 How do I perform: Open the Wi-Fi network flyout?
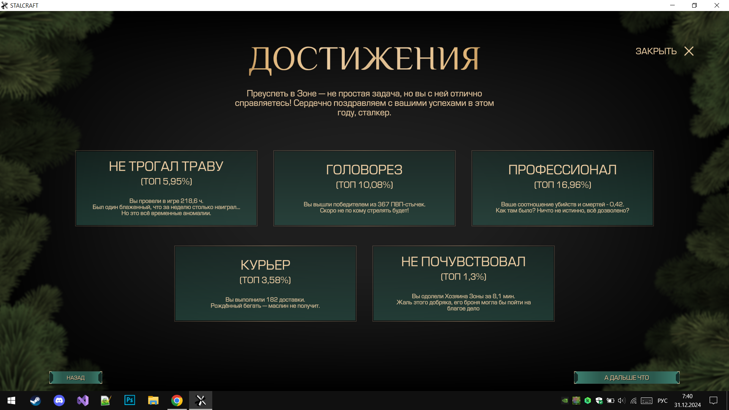(x=634, y=401)
